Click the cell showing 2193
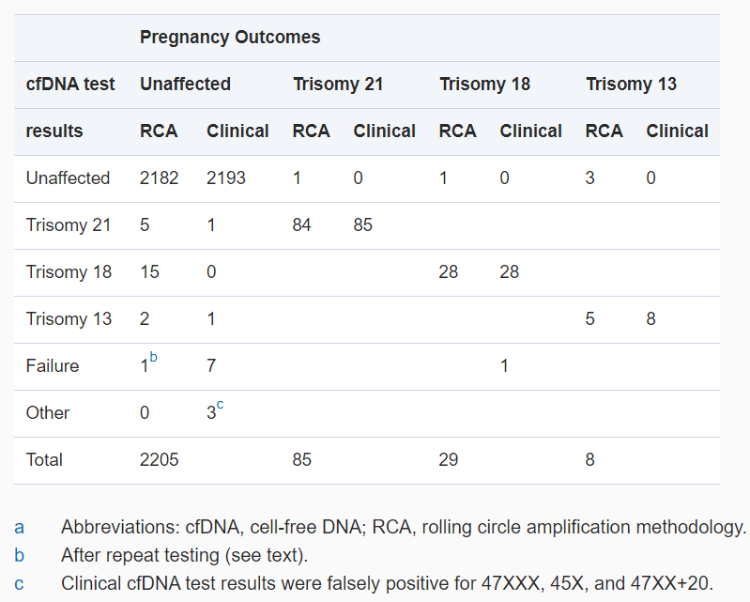Screen dimensions: 750x602 coord(226,178)
